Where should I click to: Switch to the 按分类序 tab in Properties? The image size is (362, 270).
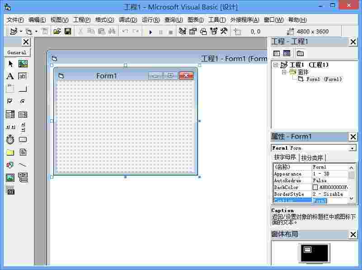point(312,158)
